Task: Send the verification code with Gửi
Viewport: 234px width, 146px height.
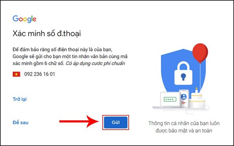Action: (x=116, y=122)
